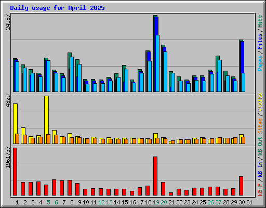Image resolution: width=266 pixels, height=208 pixels.
Task: Click the Sites legend label
Action: 260,126
